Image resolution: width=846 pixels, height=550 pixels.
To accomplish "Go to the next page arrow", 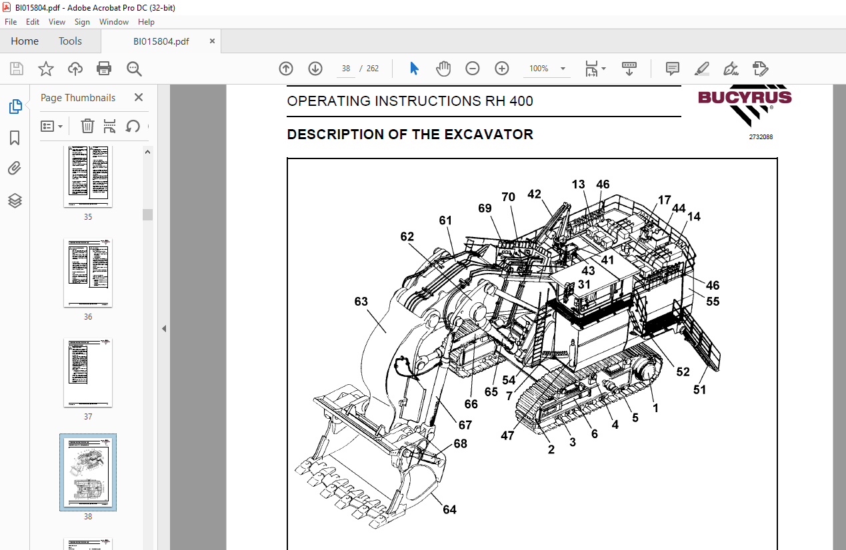I will (315, 69).
